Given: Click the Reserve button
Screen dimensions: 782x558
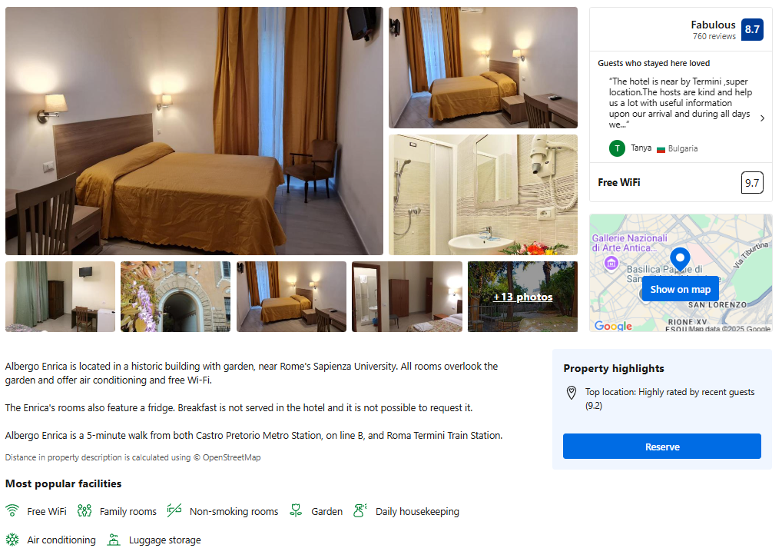Looking at the screenshot, I should (x=662, y=447).
